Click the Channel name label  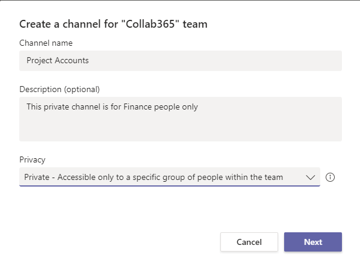[46, 43]
